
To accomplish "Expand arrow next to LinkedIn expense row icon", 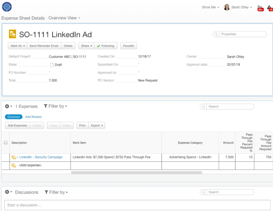I will (x=17, y=157).
